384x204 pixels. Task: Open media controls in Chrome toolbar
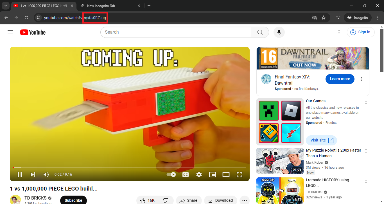pos(338,18)
